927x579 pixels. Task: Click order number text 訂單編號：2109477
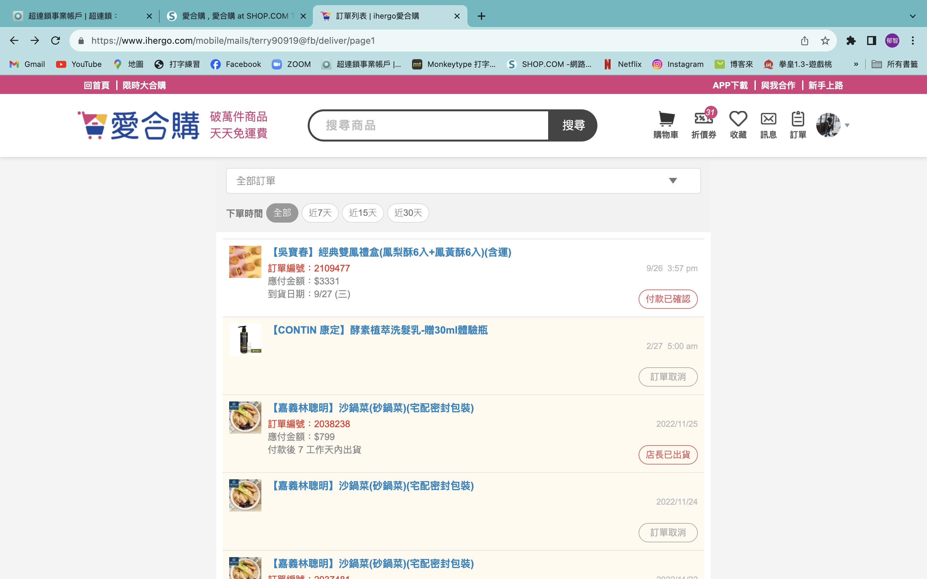pyautogui.click(x=309, y=269)
